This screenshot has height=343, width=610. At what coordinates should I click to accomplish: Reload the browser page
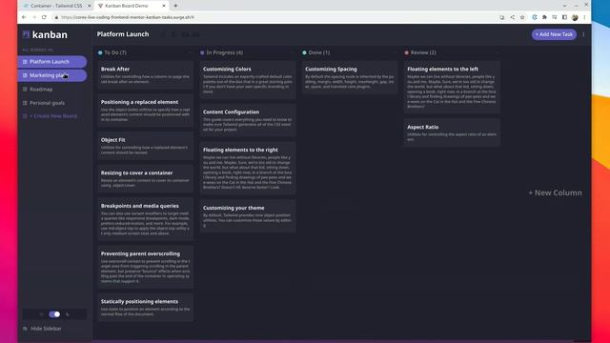(x=44, y=17)
